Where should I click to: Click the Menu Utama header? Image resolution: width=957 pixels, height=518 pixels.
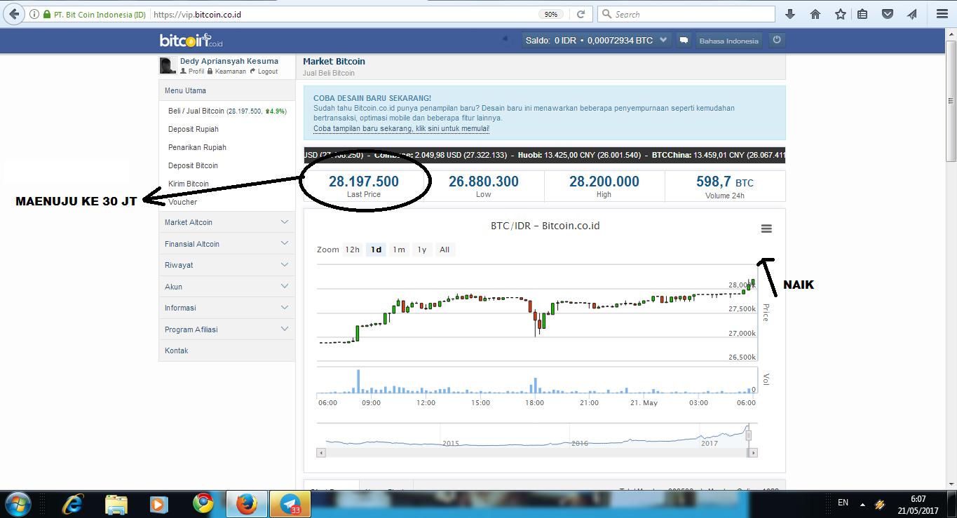(226, 90)
